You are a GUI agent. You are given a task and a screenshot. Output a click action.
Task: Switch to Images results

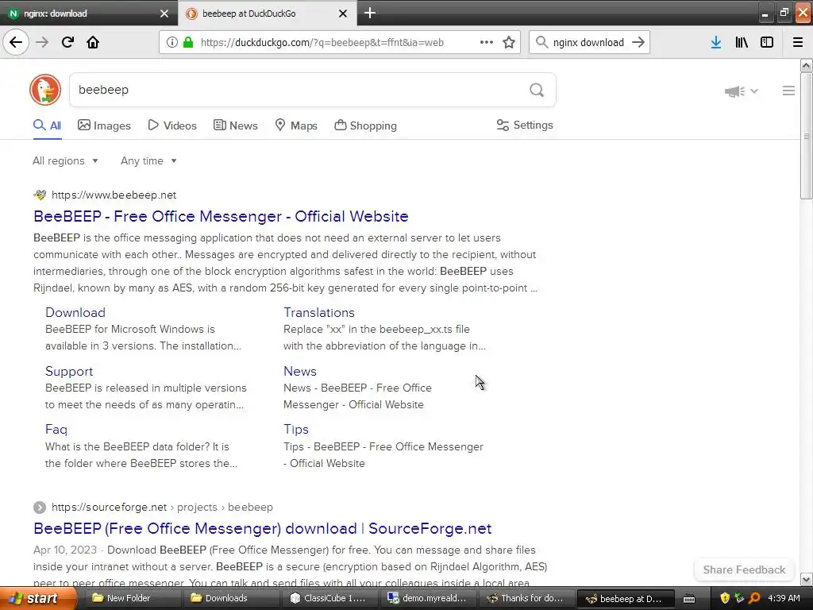(x=104, y=125)
